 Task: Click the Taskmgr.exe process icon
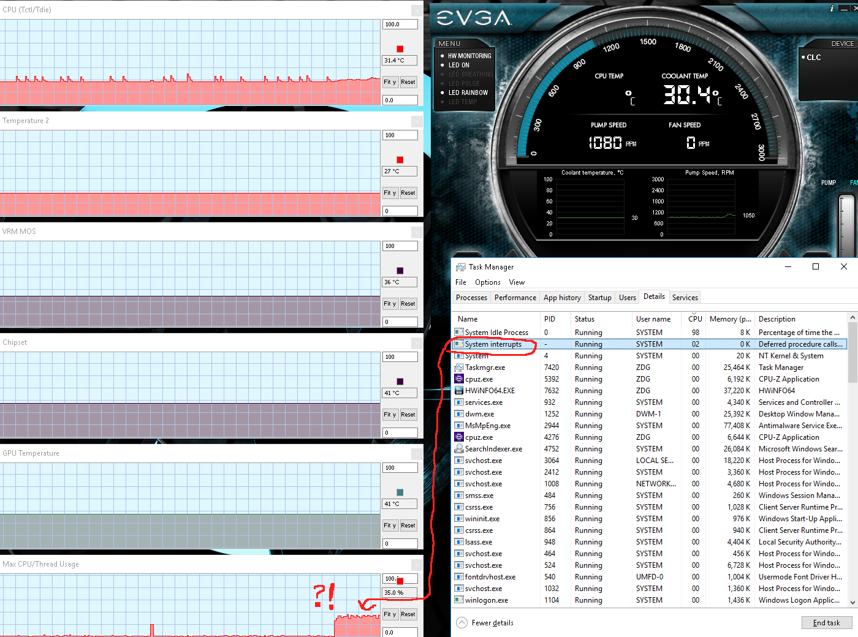point(459,367)
